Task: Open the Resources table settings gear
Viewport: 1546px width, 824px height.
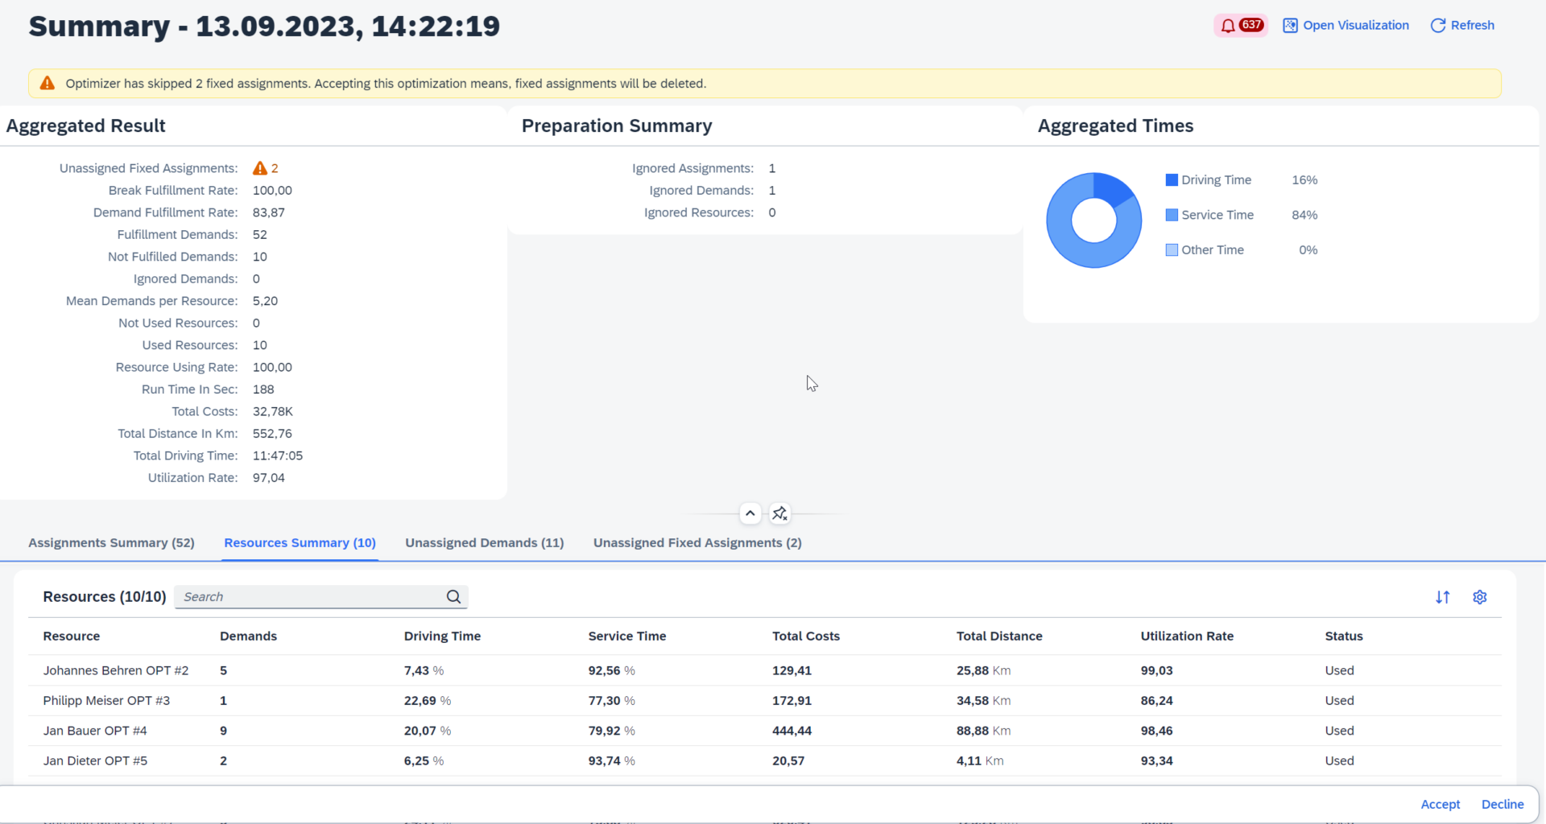Action: pos(1480,597)
